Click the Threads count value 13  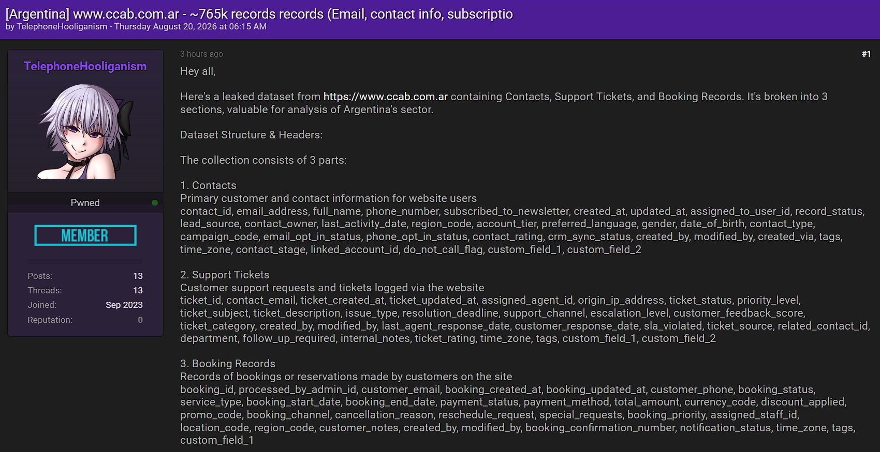coord(138,290)
